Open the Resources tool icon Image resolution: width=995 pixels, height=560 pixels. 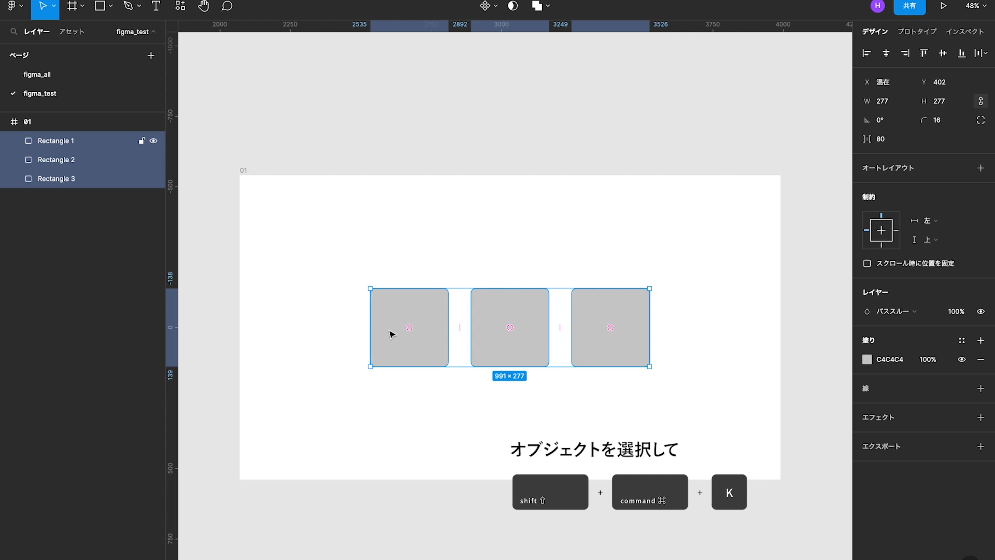click(180, 6)
